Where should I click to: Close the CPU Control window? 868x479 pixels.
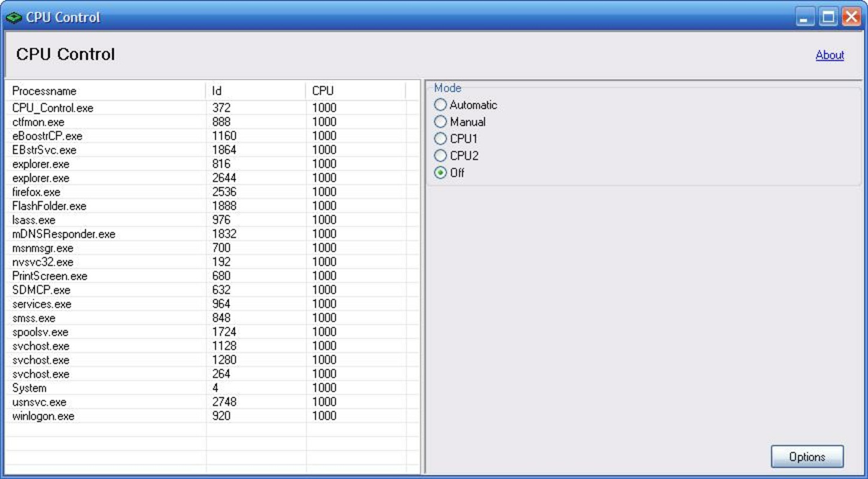851,17
